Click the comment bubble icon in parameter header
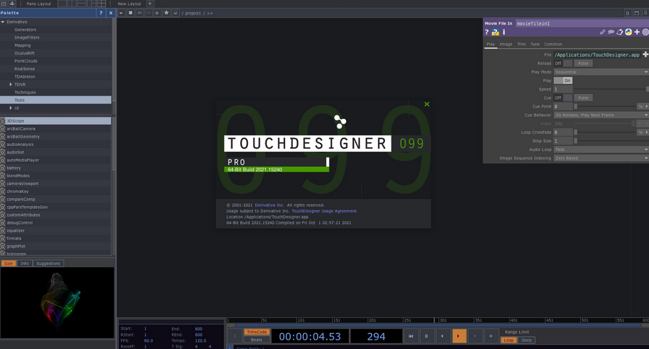Screen dimensions: 649x349 (611, 33)
